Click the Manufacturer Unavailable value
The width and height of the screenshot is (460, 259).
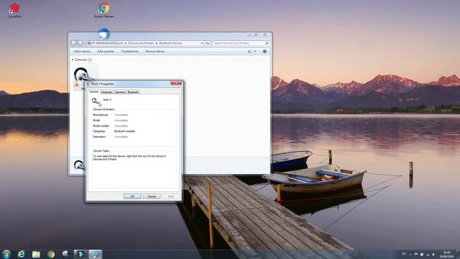121,115
